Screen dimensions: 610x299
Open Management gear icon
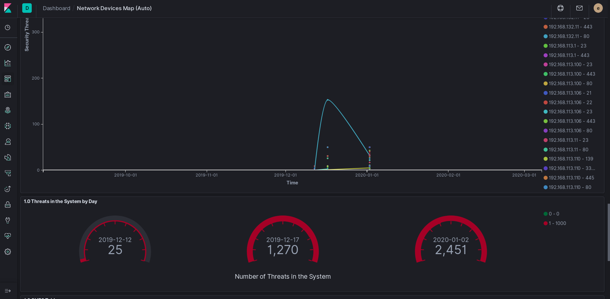(x=8, y=252)
